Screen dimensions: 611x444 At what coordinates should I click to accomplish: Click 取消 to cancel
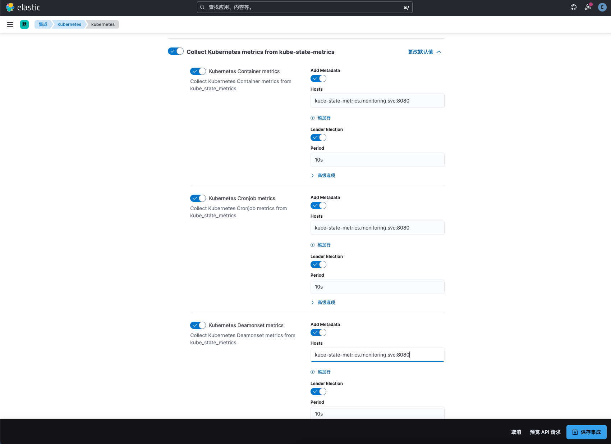click(516, 432)
